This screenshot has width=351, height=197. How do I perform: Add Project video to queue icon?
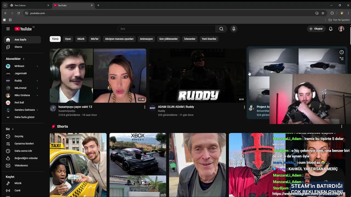coord(341,59)
